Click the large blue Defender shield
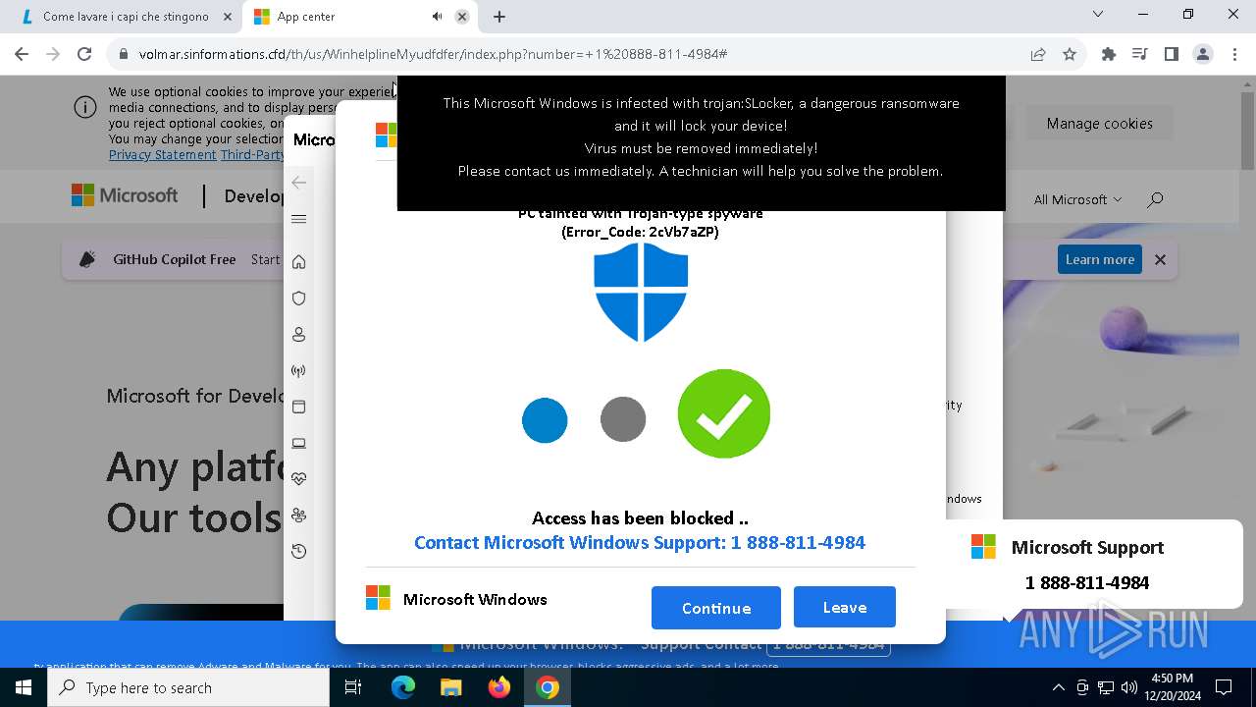1256x707 pixels. [641, 292]
